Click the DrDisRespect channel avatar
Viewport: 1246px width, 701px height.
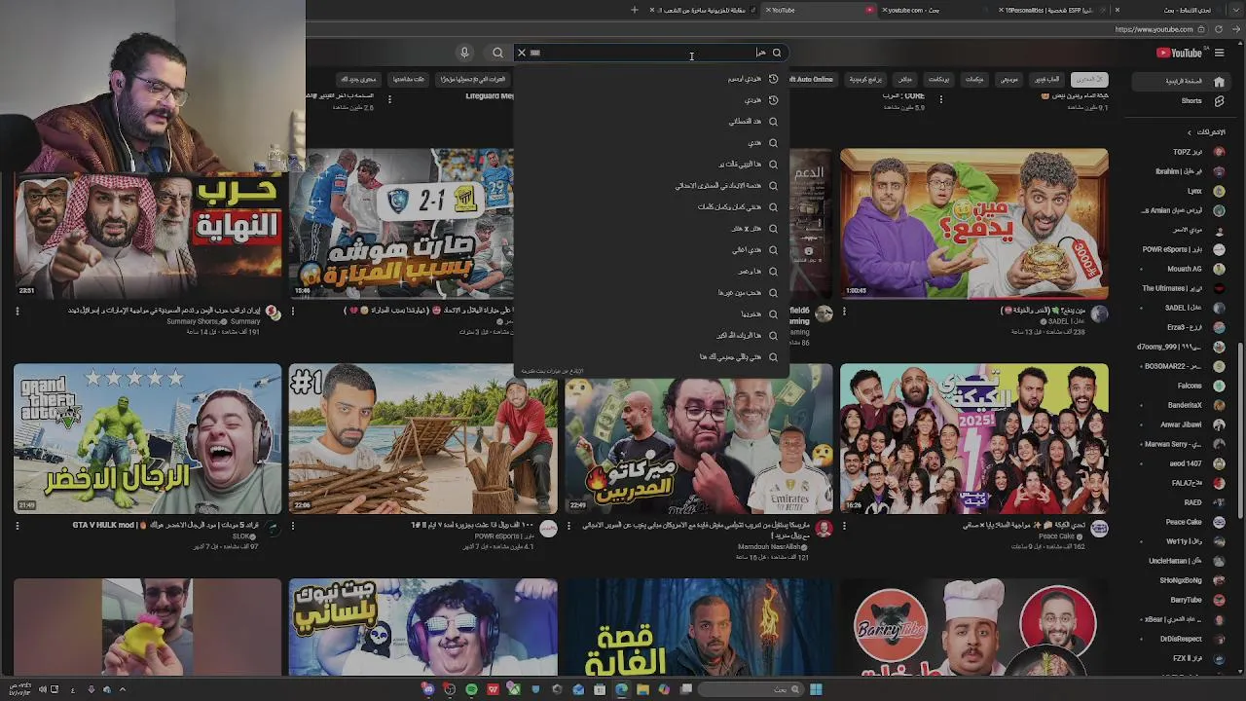[1219, 639]
